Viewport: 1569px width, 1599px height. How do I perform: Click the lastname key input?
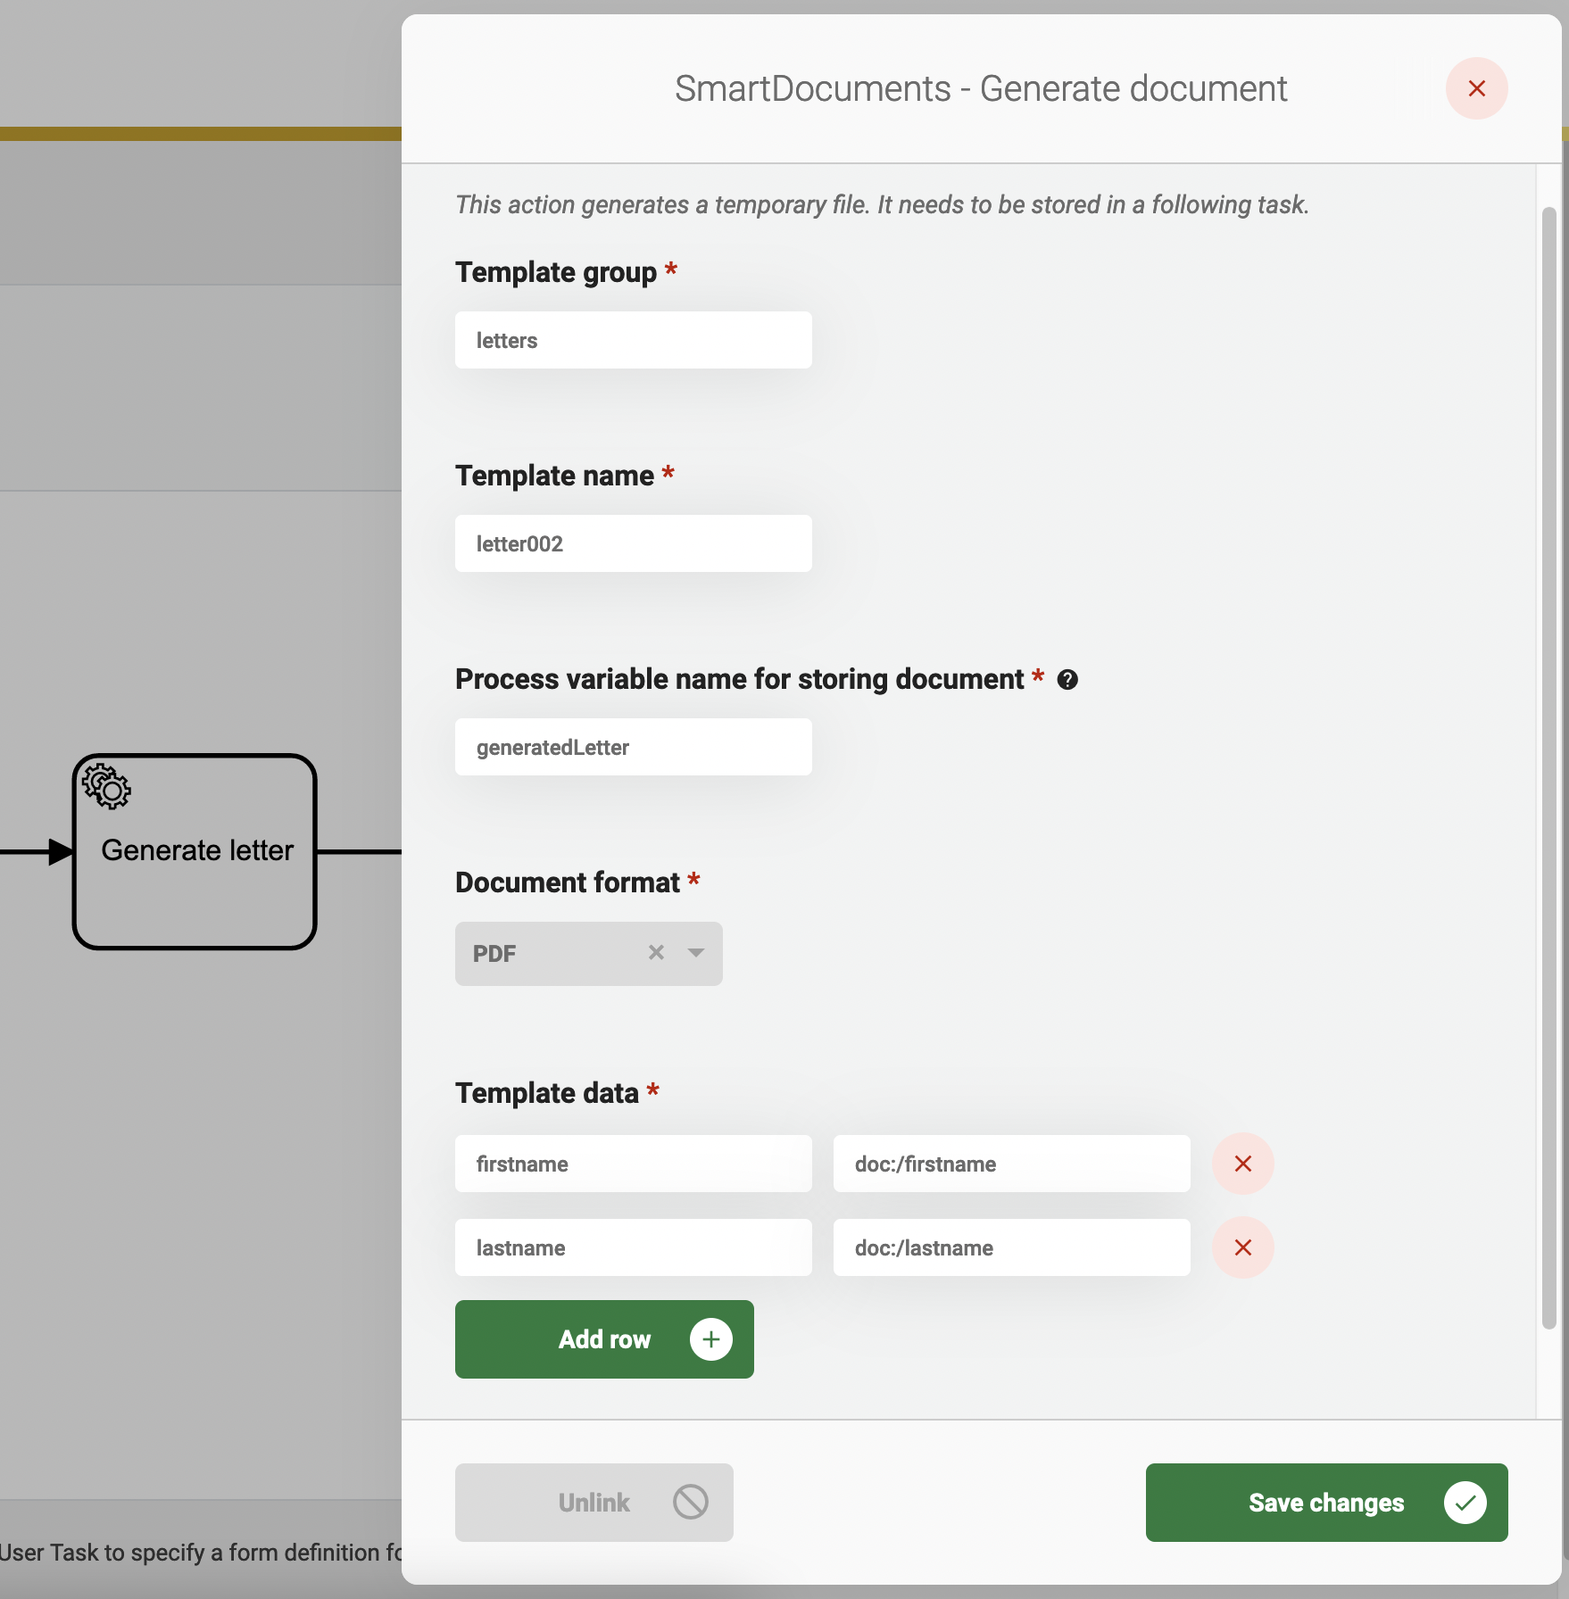633,1247
